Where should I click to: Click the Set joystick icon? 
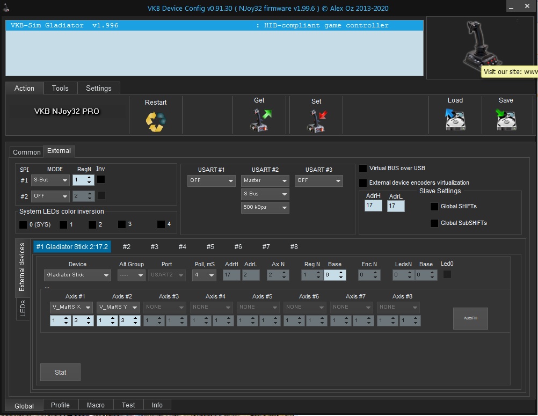pyautogui.click(x=316, y=121)
